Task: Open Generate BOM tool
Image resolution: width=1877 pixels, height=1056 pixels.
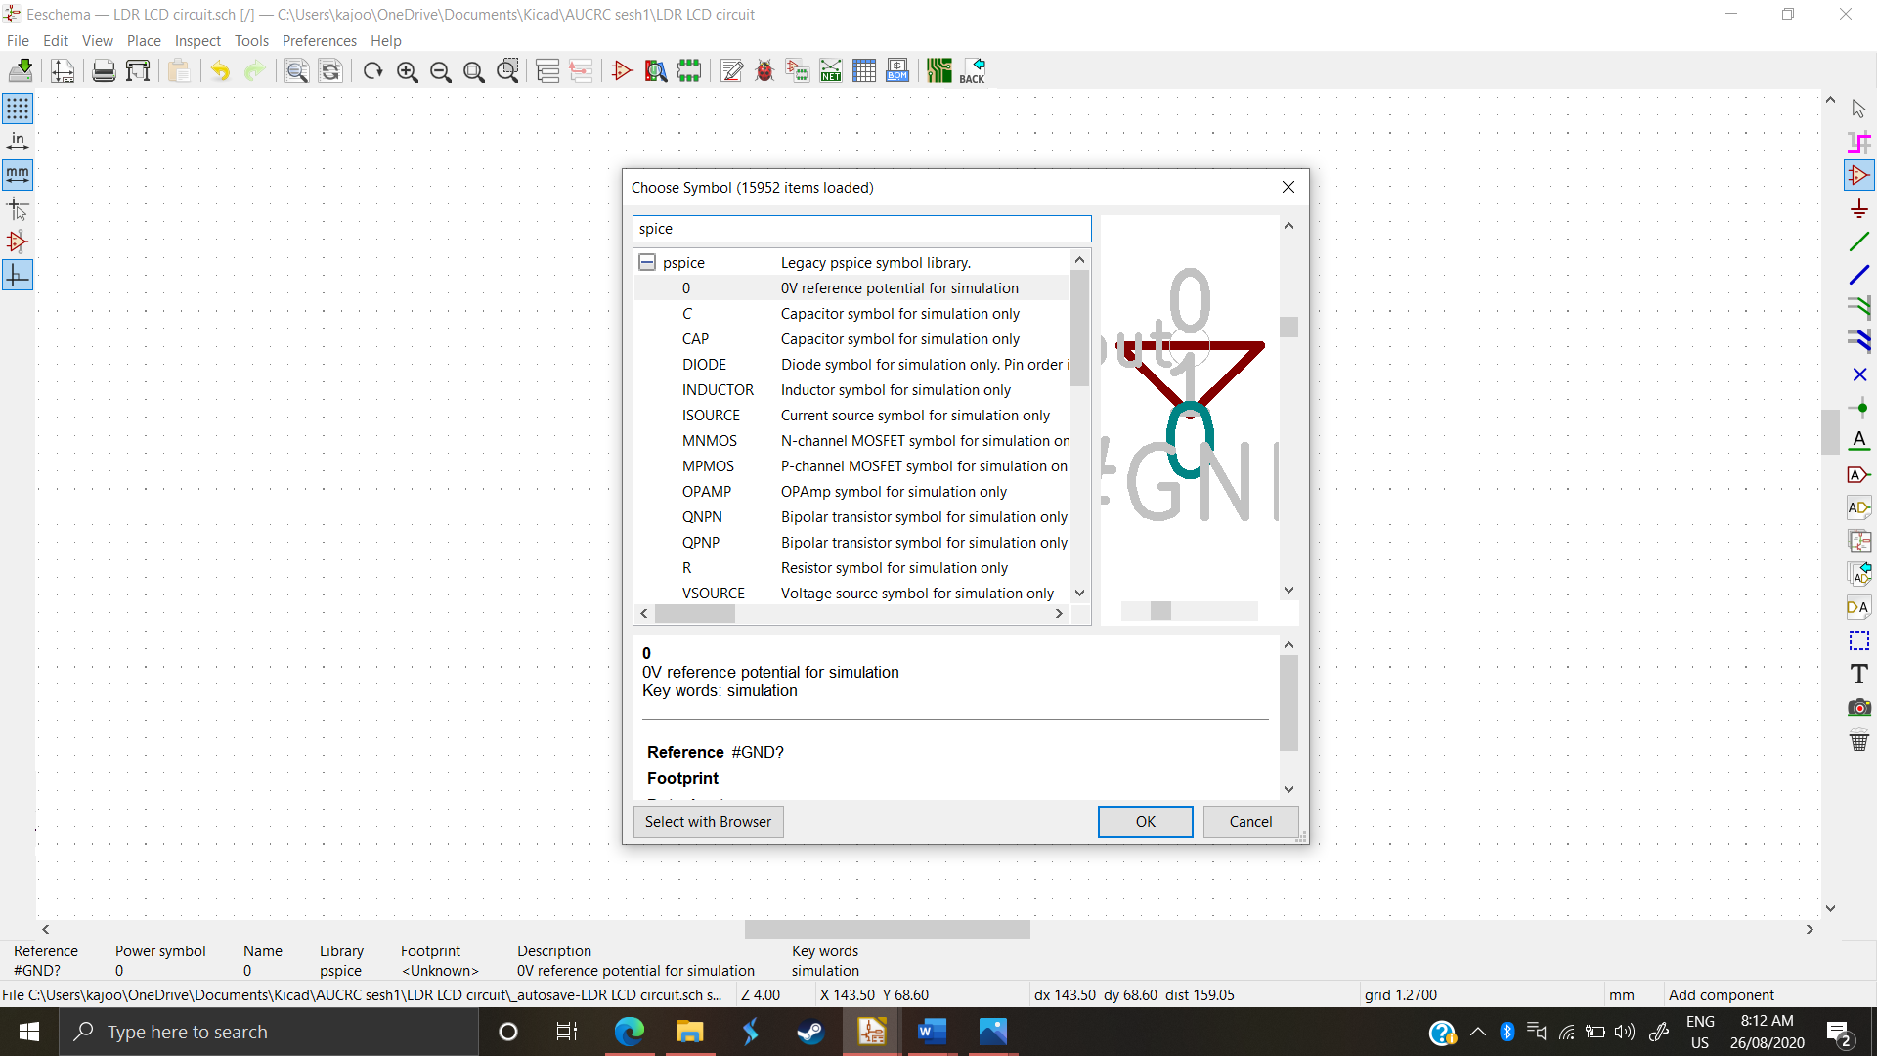Action: pyautogui.click(x=897, y=70)
